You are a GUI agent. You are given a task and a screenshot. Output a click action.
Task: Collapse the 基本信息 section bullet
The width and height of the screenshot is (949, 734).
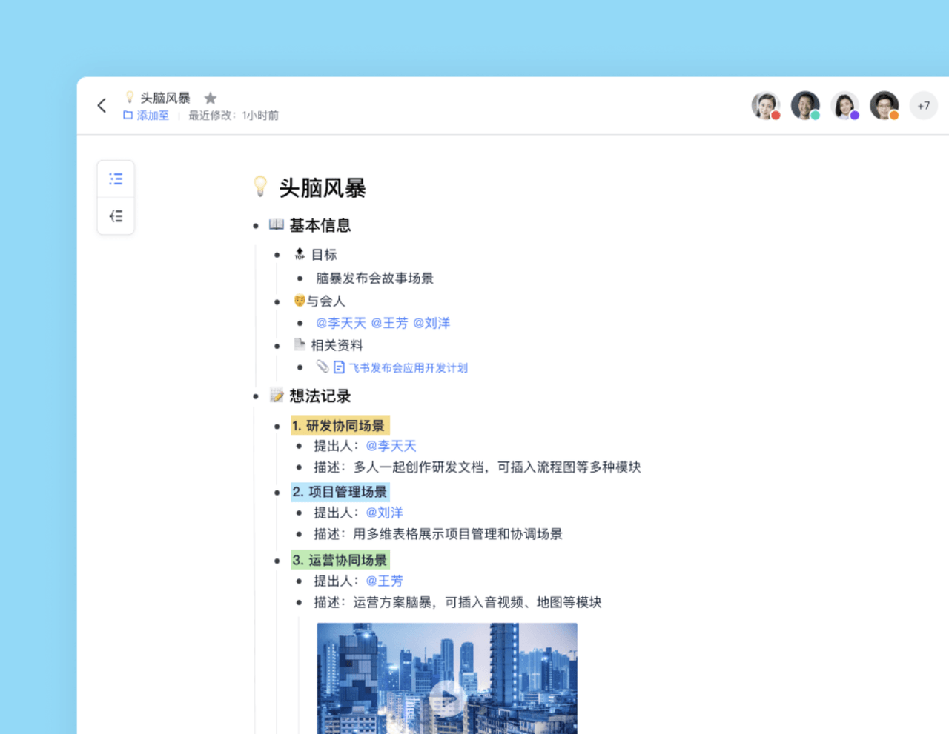tap(256, 226)
